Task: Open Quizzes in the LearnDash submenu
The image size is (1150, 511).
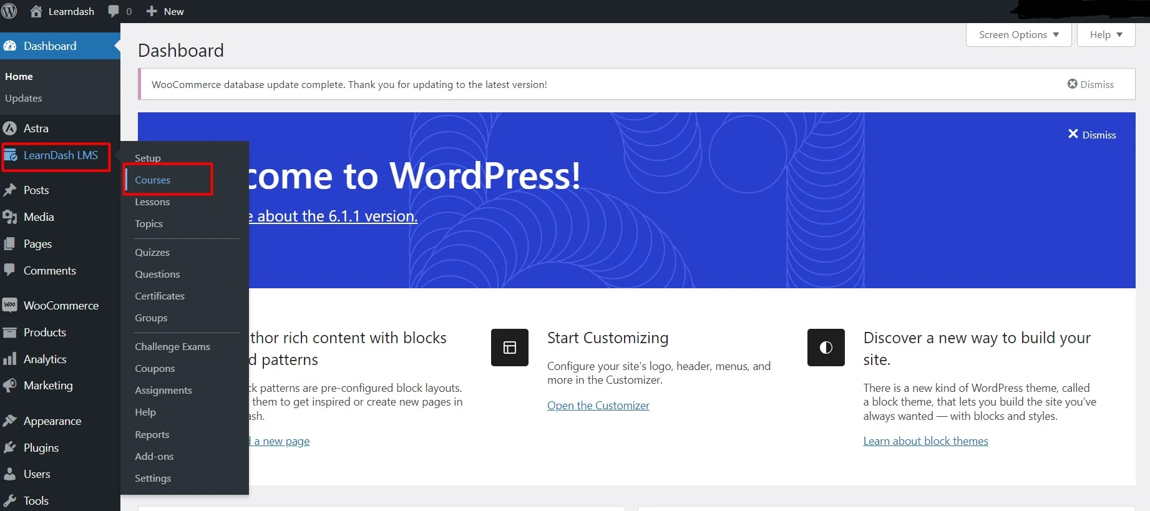Action: [152, 252]
